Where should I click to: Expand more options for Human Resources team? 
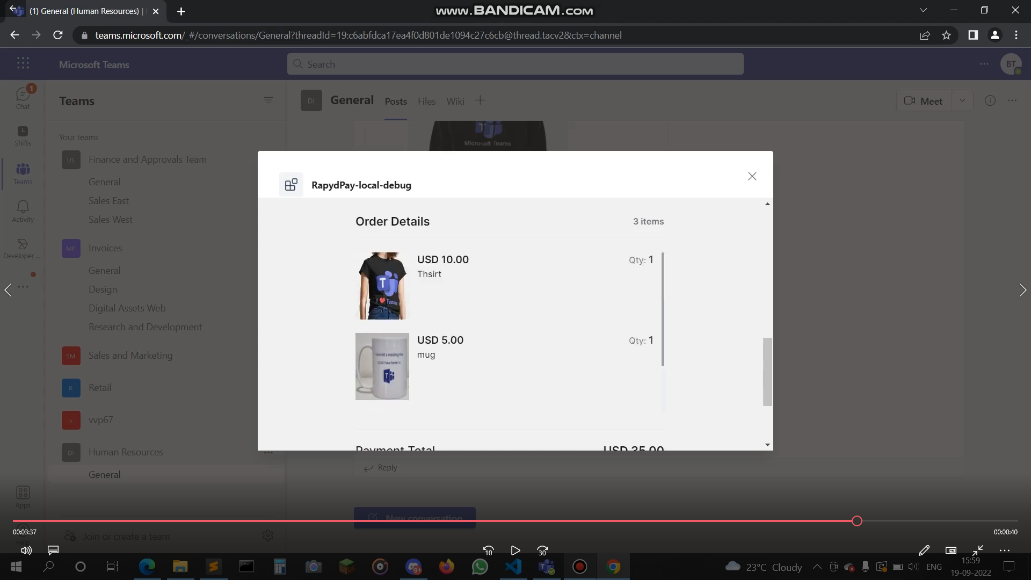pos(268,452)
